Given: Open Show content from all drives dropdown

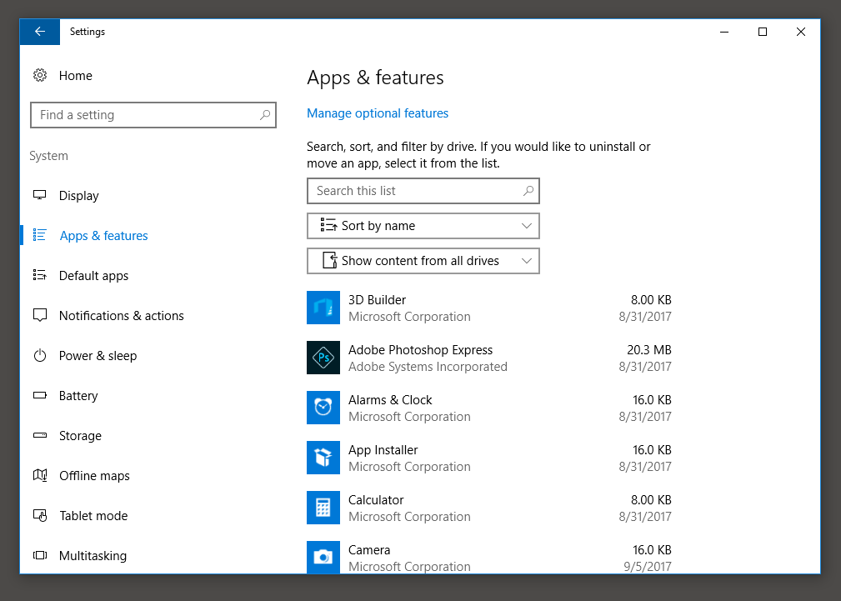Looking at the screenshot, I should point(423,261).
